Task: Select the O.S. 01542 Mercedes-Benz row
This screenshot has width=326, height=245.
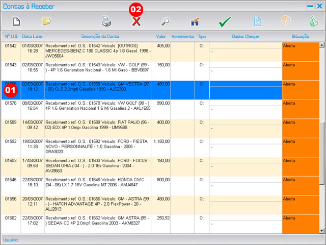Action: [x=97, y=52]
